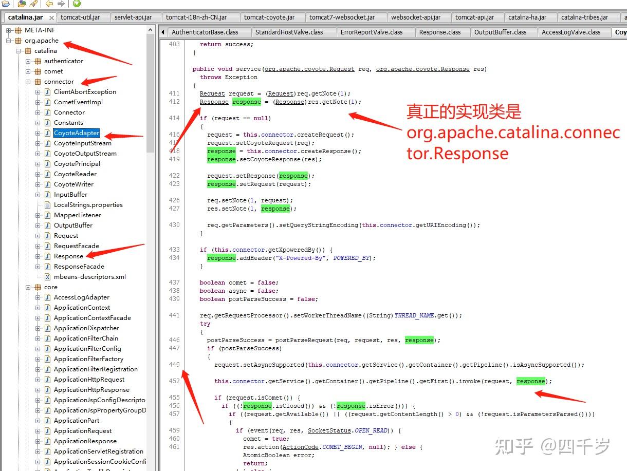Image resolution: width=627 pixels, height=471 pixels.
Task: Click the package tree vertical scrollbar thumb
Action: 151,93
